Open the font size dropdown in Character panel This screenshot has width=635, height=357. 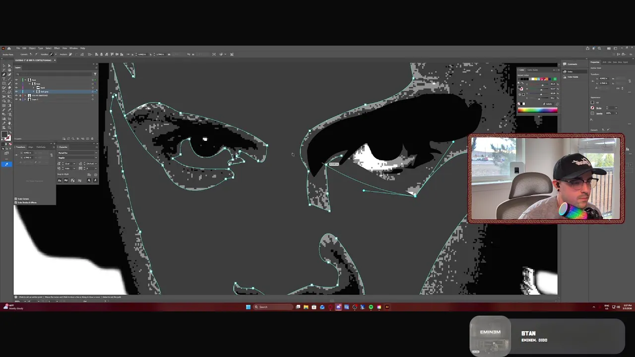click(x=74, y=164)
